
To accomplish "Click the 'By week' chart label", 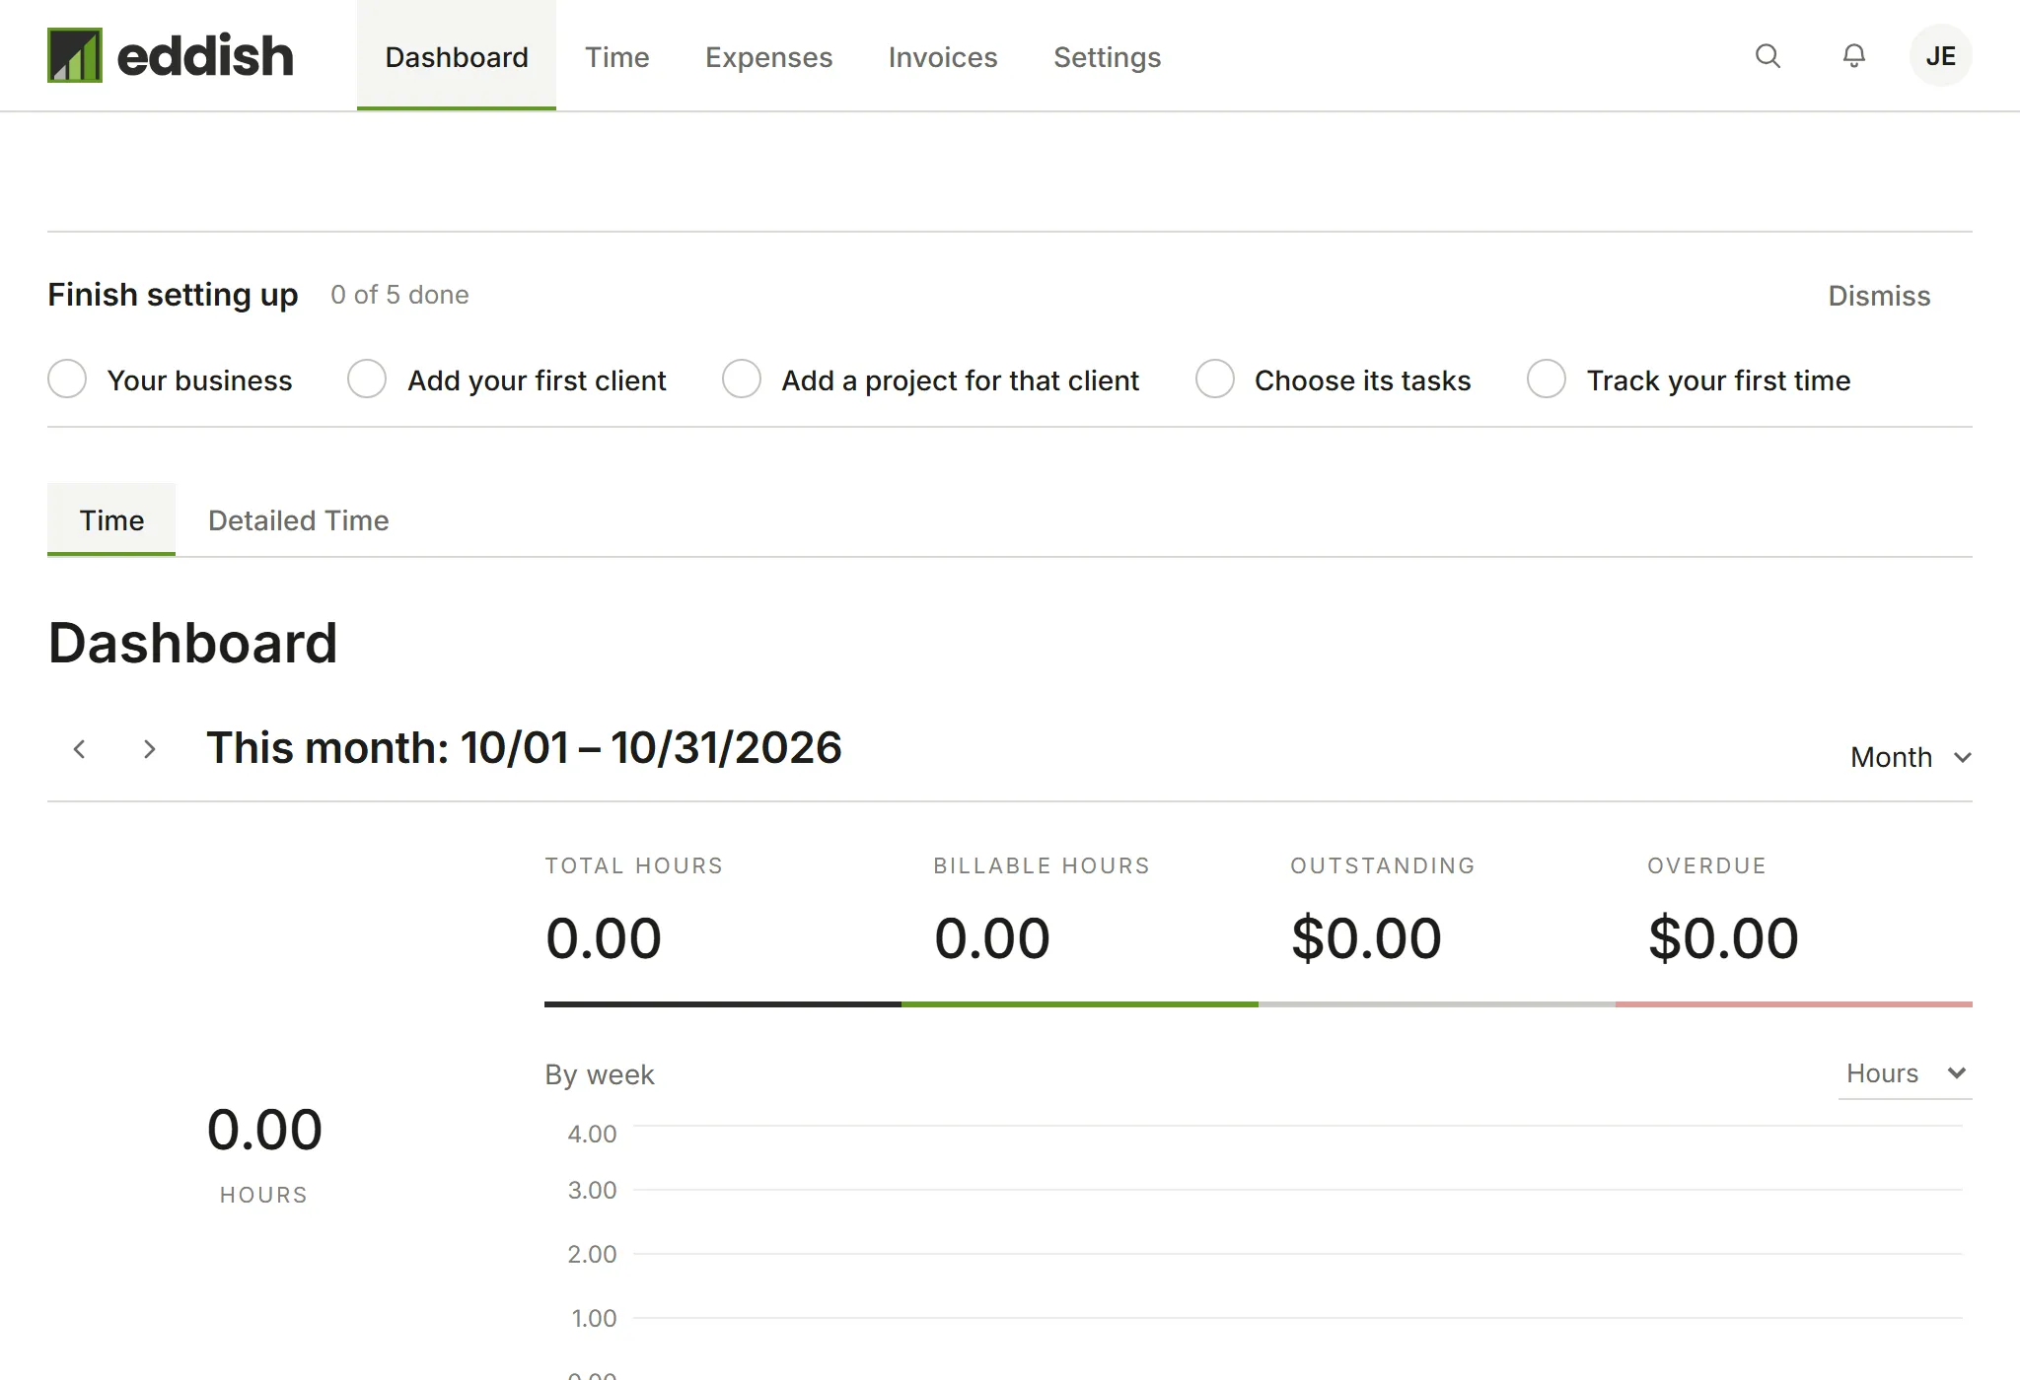I will pyautogui.click(x=600, y=1074).
